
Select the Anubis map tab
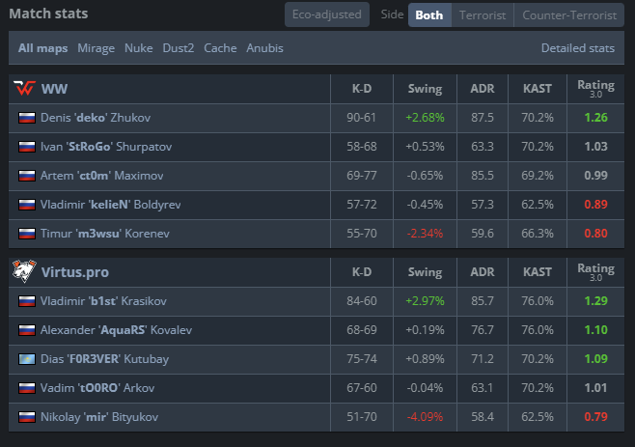264,48
